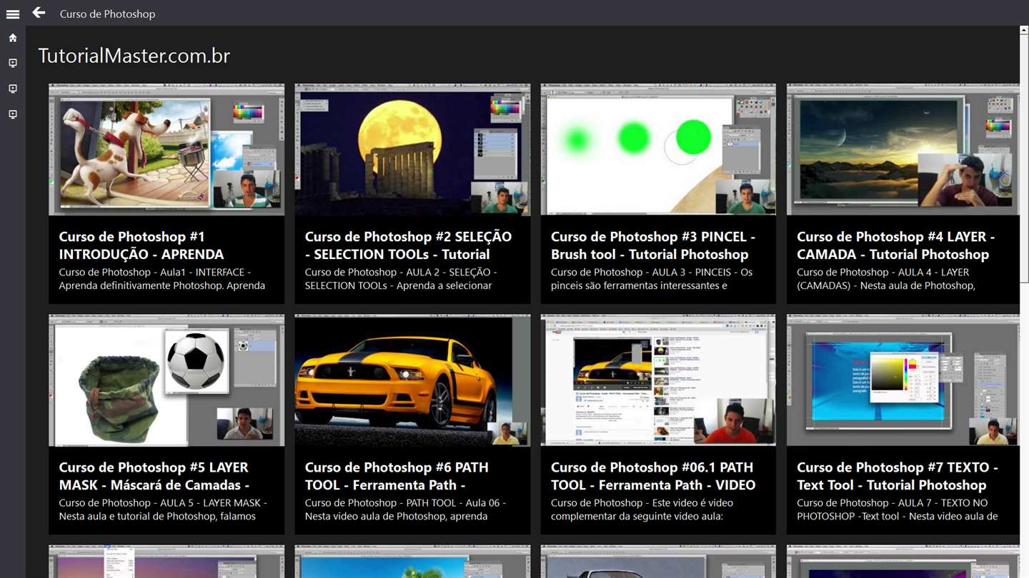1029x578 pixels.
Task: Click description "Este video é video complementar"
Action: point(642,509)
